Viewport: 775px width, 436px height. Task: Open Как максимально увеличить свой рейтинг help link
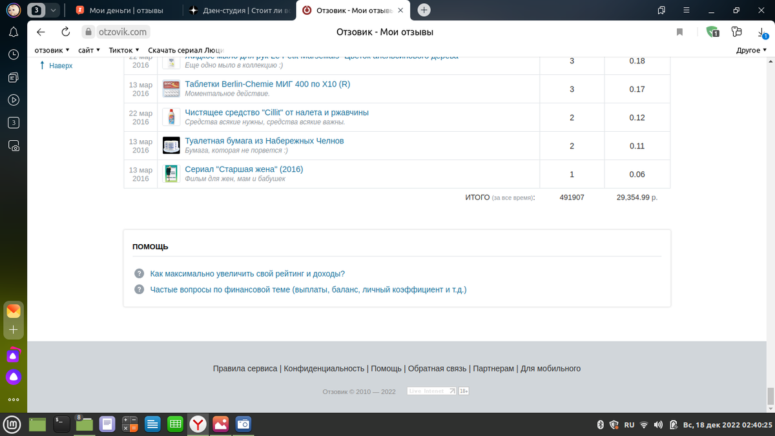247,274
